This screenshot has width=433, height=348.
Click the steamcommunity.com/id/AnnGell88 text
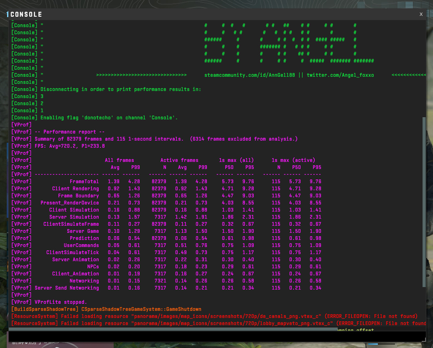tap(250, 75)
